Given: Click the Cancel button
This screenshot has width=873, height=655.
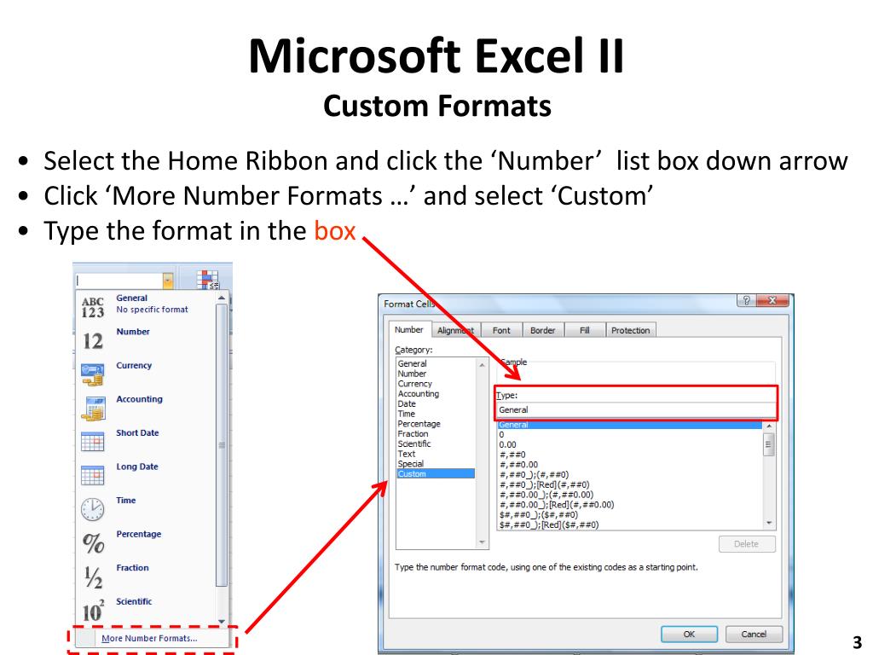Looking at the screenshot, I should pos(754,634).
